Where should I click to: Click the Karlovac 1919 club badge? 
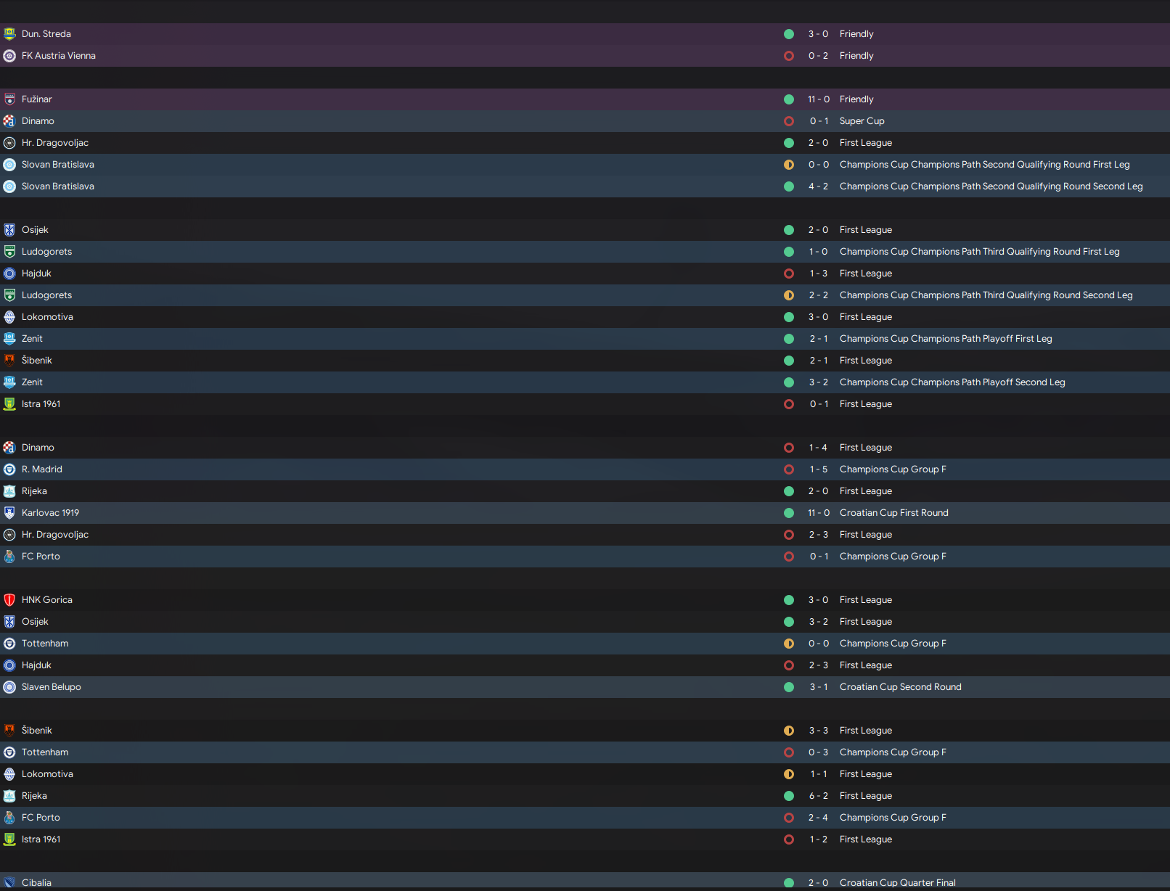click(9, 513)
